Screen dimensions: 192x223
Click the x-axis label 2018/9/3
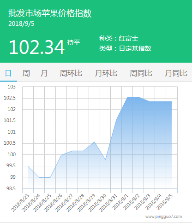(143, 202)
